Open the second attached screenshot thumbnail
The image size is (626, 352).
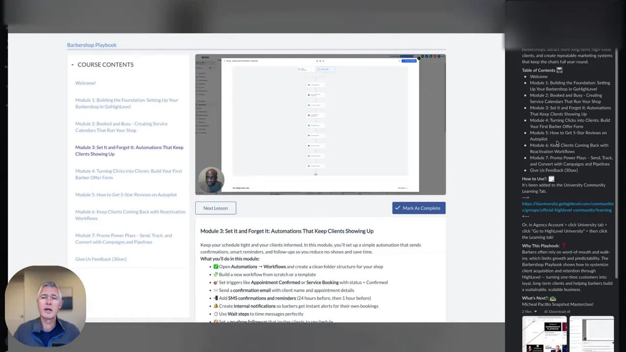click(591, 334)
